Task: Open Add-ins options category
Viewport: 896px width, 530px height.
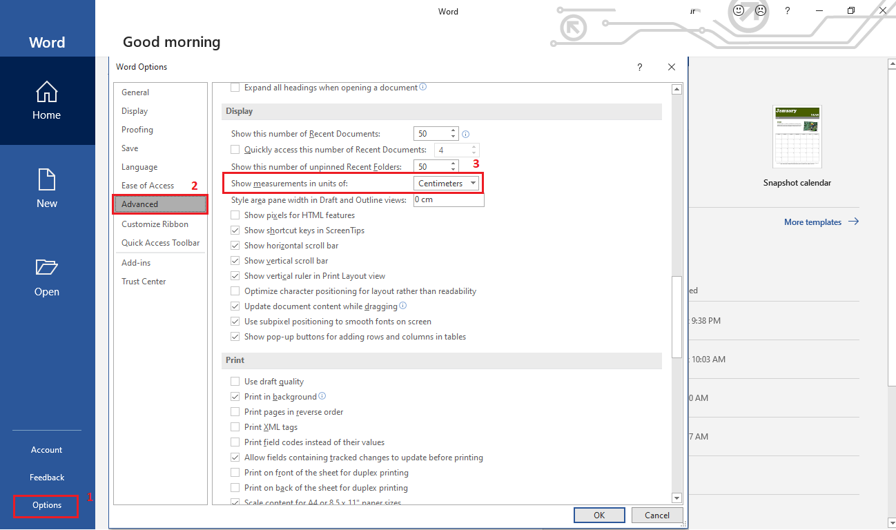Action: [160, 263]
